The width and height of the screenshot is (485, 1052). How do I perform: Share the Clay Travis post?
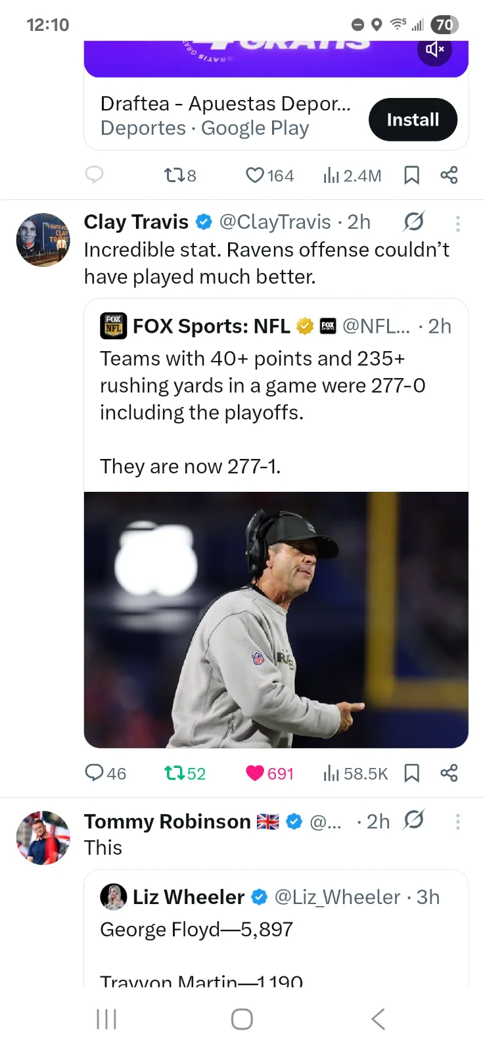click(449, 773)
